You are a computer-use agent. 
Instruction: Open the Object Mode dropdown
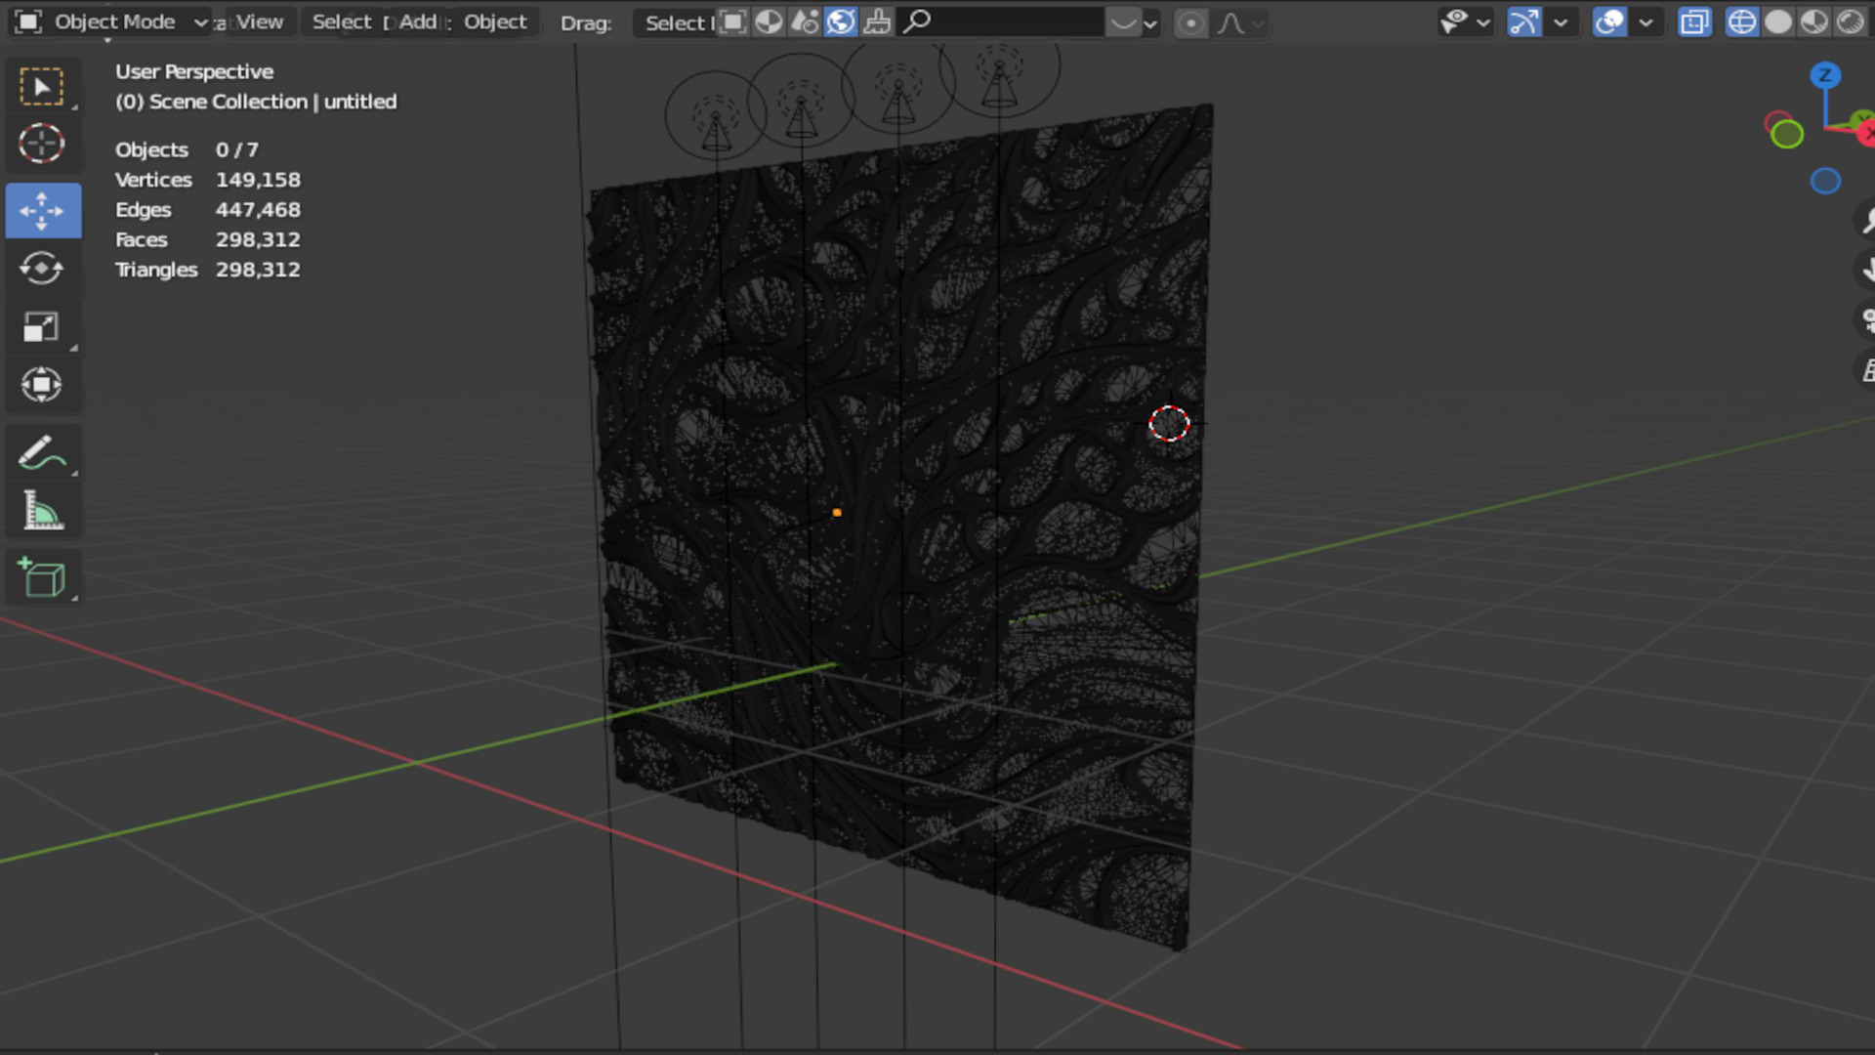[x=113, y=21]
